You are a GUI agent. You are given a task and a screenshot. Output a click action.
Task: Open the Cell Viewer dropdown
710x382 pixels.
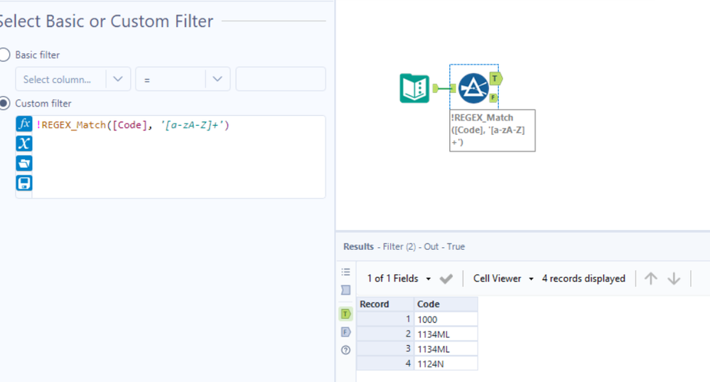pos(503,278)
